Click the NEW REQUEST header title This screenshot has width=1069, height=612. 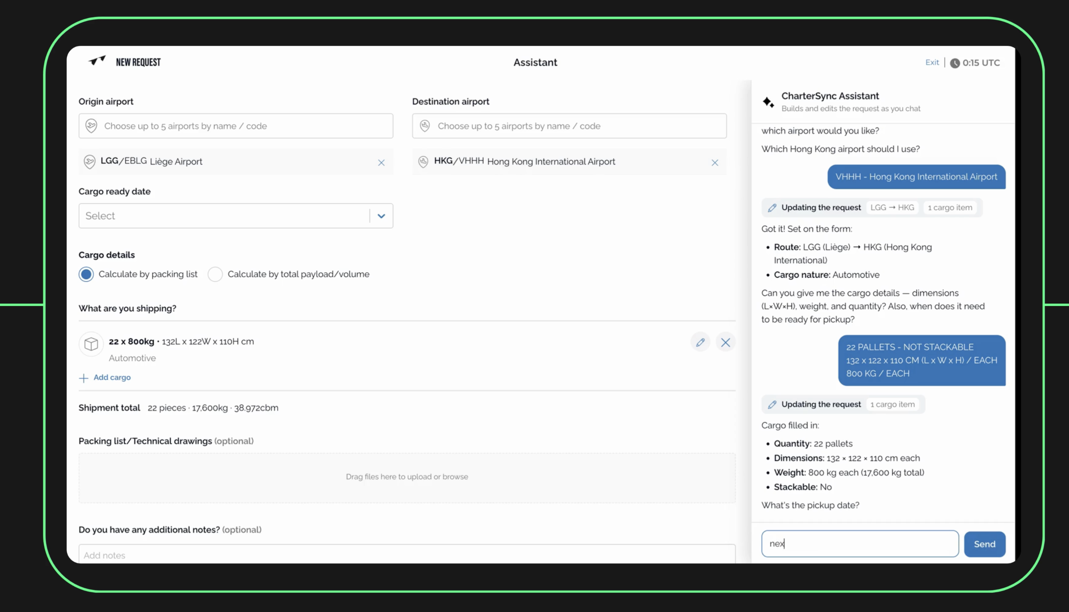138,62
